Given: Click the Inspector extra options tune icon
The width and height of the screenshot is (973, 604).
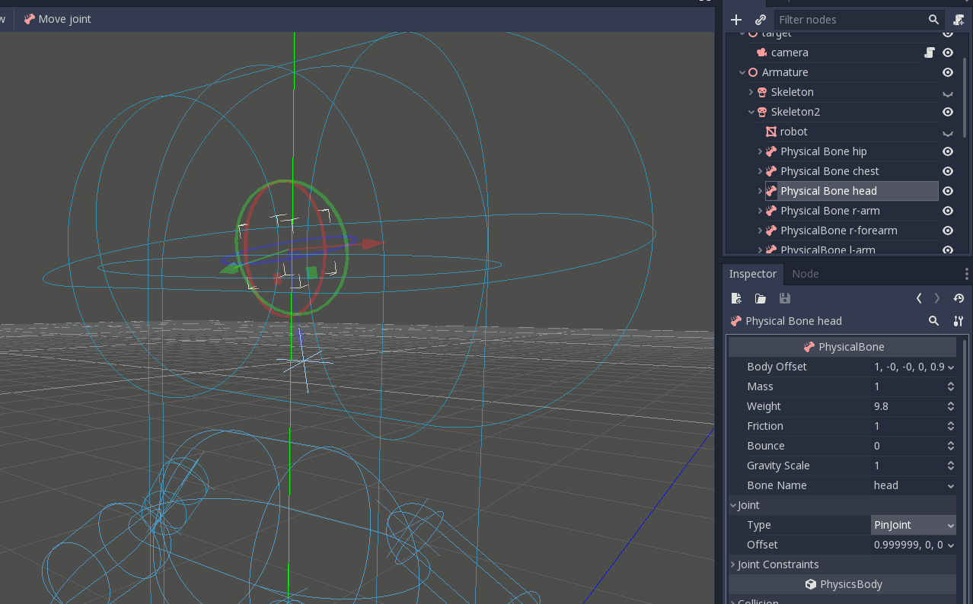Looking at the screenshot, I should coord(958,321).
